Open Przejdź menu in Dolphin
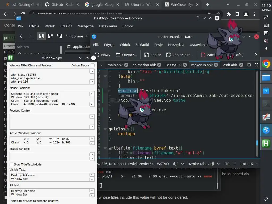 click(66, 26)
